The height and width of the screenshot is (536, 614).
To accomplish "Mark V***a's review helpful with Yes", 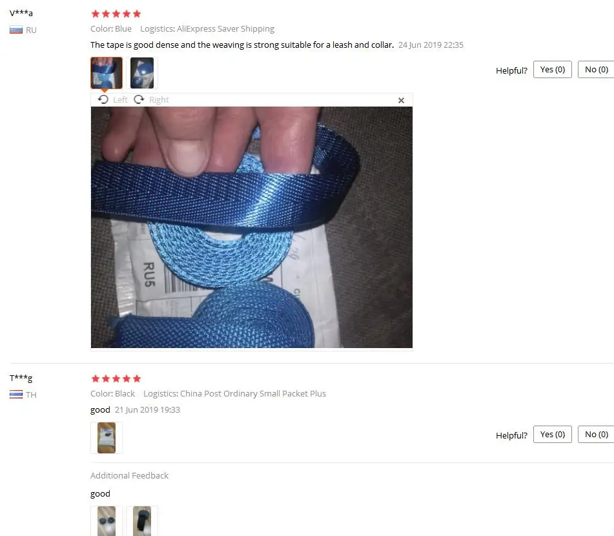I will [553, 69].
